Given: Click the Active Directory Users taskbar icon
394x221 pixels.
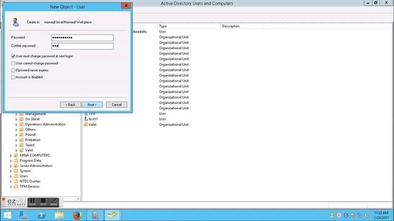Looking at the screenshot, I should coord(112,215).
